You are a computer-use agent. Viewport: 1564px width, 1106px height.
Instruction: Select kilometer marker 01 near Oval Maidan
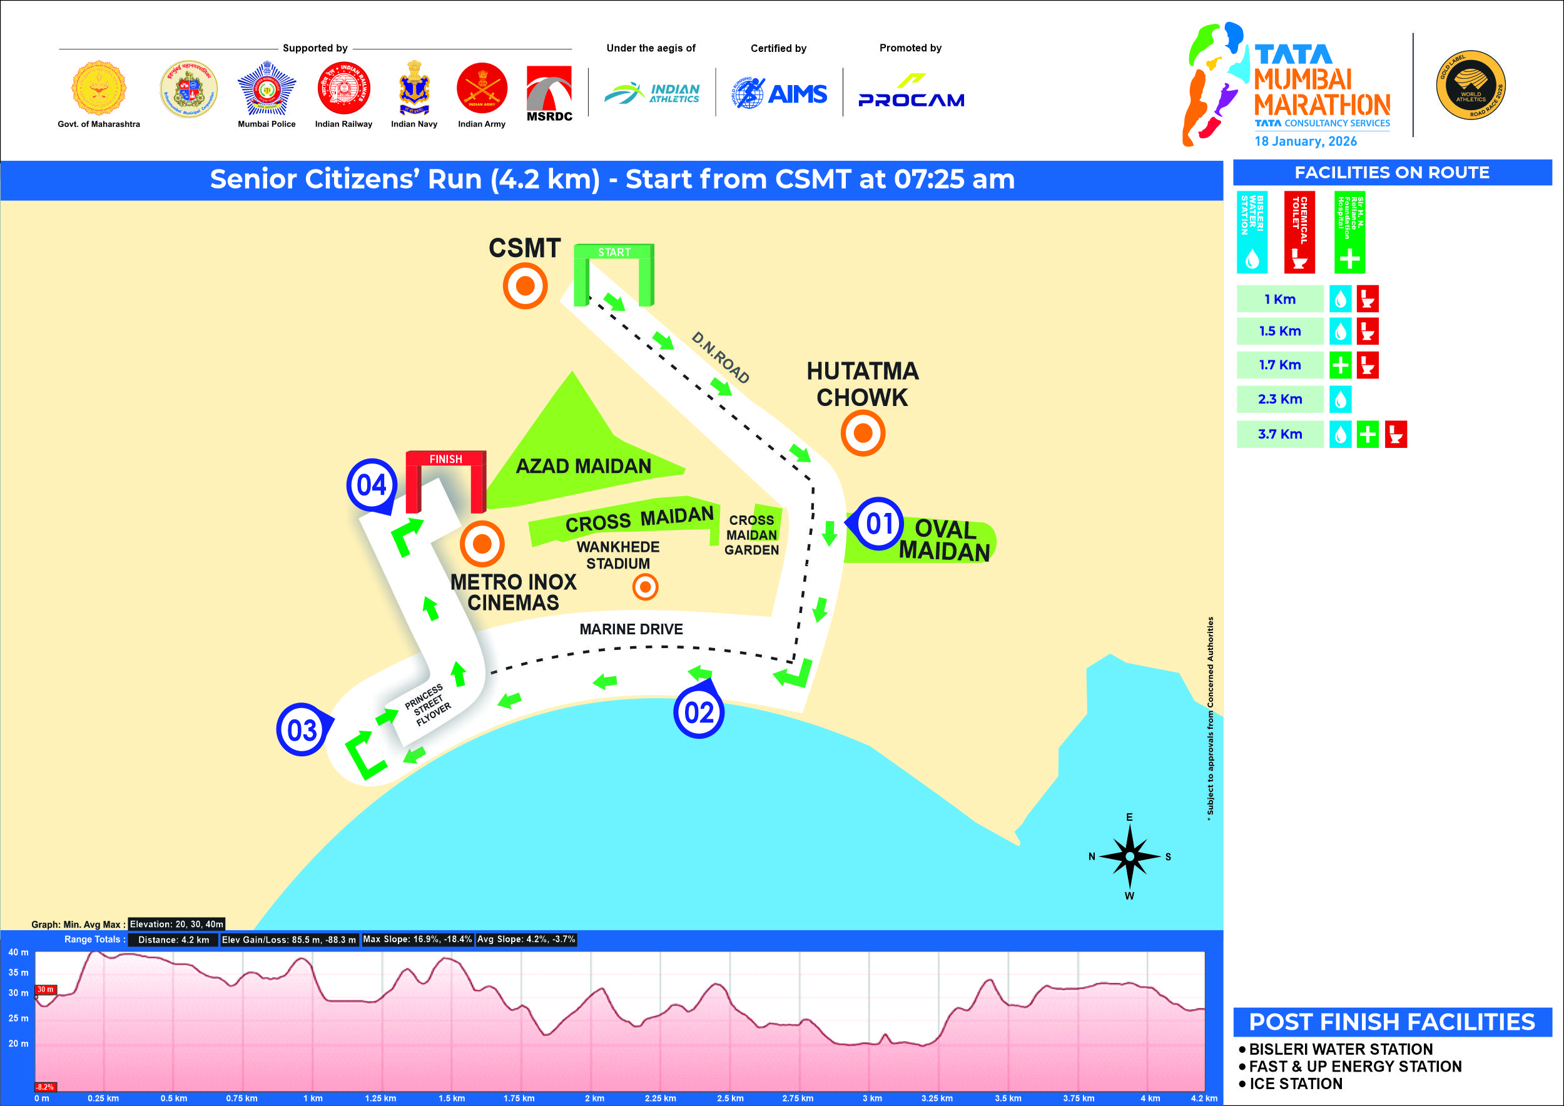point(878,524)
